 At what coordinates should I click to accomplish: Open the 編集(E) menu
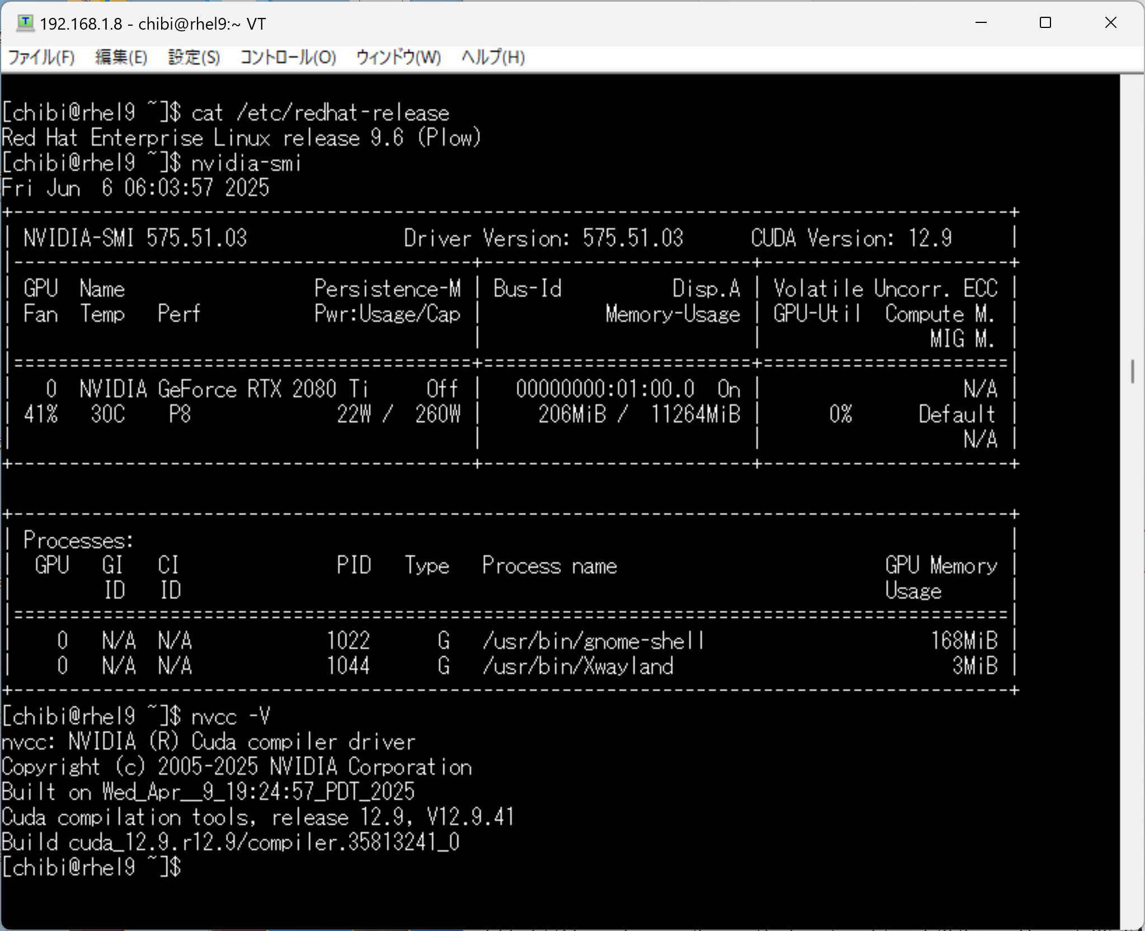[x=121, y=57]
